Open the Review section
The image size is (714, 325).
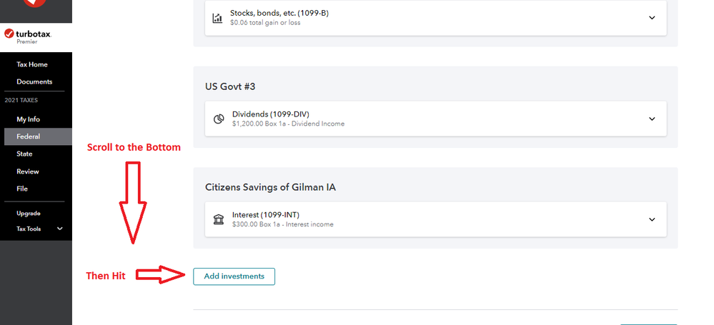(28, 171)
